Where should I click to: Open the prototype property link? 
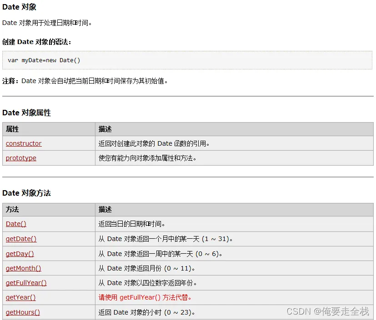pos(21,158)
